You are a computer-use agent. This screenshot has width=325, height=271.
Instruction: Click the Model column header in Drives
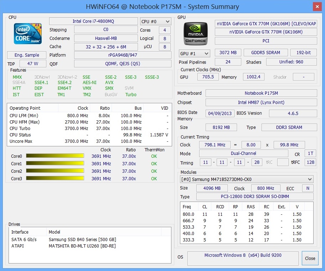click(x=104, y=232)
